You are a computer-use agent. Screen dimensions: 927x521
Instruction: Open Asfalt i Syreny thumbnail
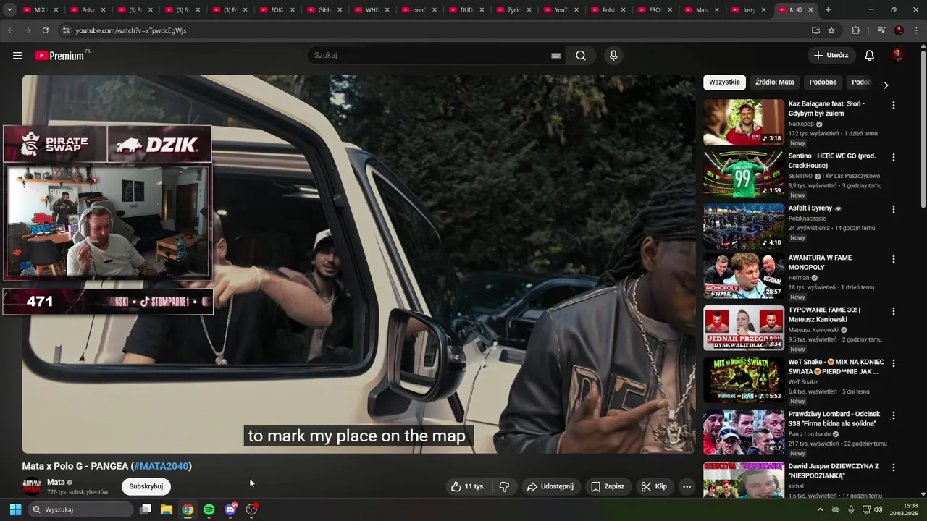744,226
